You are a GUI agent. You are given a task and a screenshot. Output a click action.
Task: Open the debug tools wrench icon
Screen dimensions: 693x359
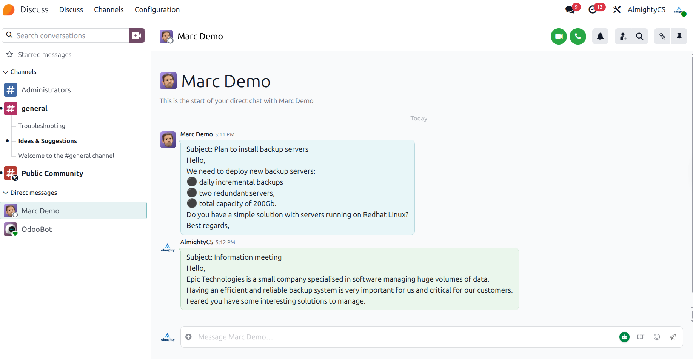click(x=617, y=9)
